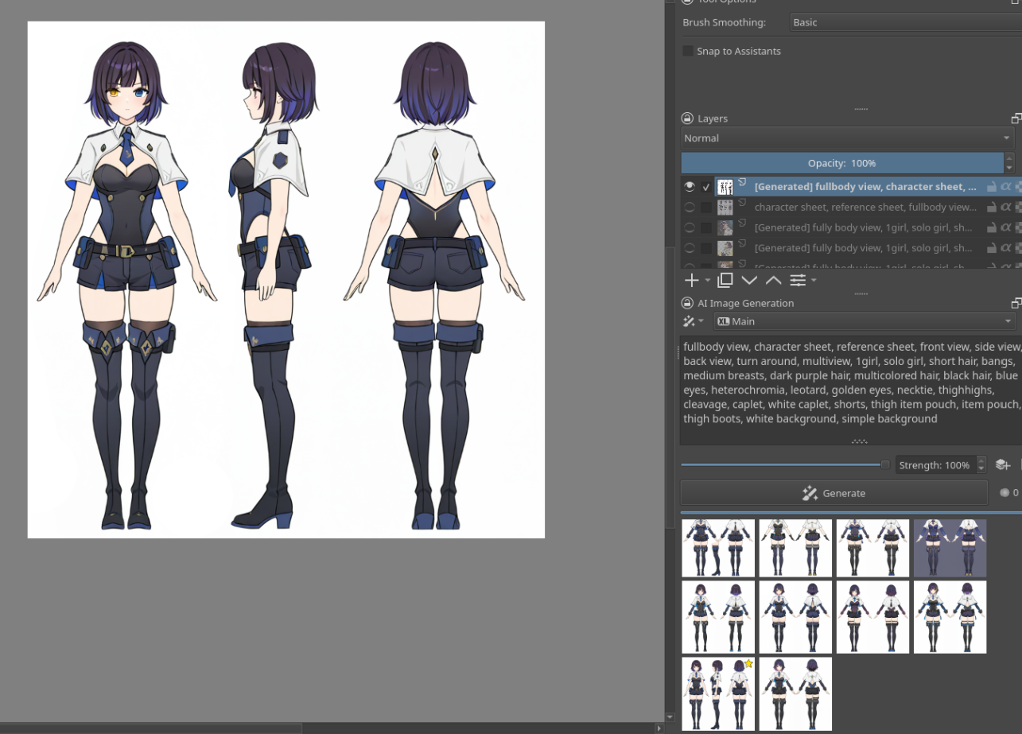Click the 'Brush Smoothing:' label

point(724,22)
